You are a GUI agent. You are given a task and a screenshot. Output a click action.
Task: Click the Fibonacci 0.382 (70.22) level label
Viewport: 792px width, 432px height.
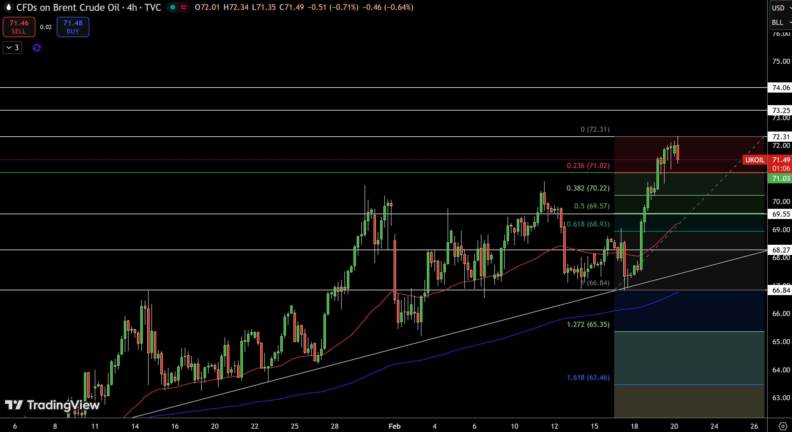click(x=588, y=188)
